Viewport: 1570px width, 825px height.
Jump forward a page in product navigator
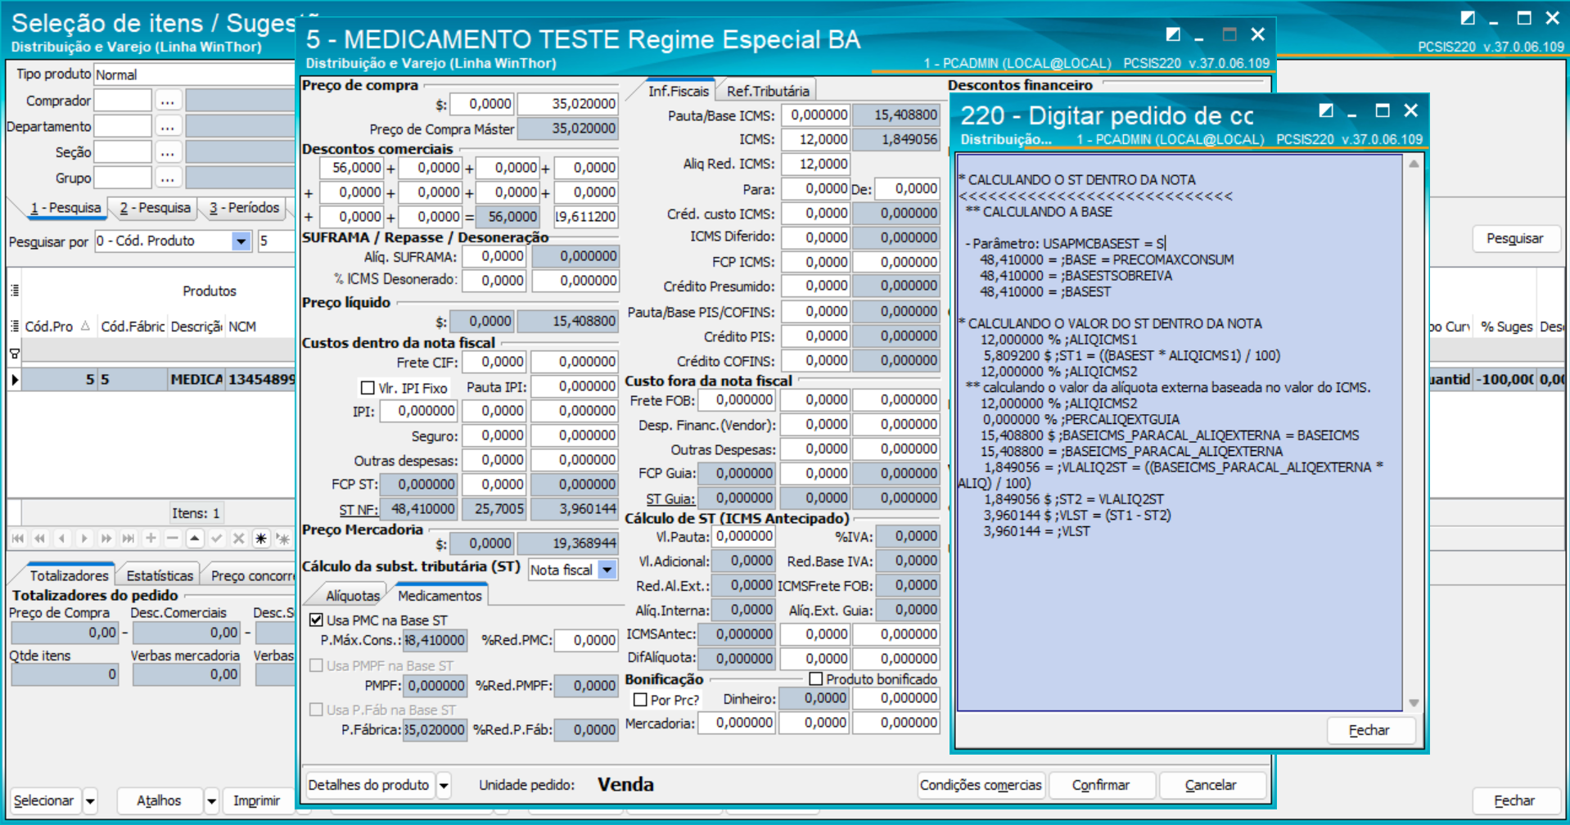click(x=106, y=539)
